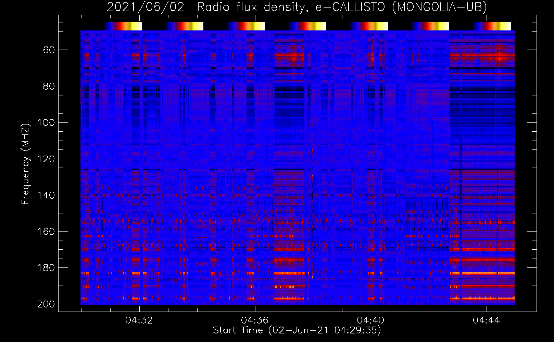The image size is (554, 342).
Task: Click the 80 frequency axis label
Action: coord(49,87)
